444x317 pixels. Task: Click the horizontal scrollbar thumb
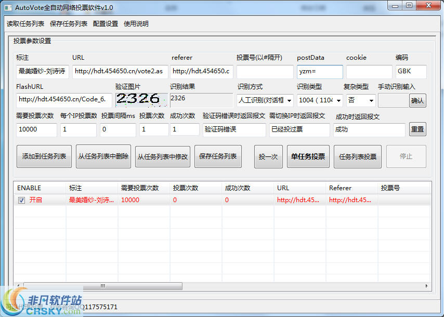pos(103,286)
